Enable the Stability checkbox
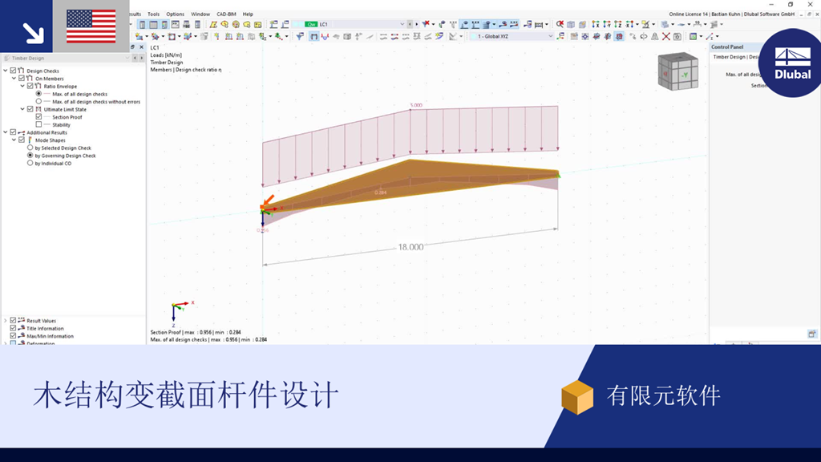The image size is (821, 462). click(x=38, y=124)
